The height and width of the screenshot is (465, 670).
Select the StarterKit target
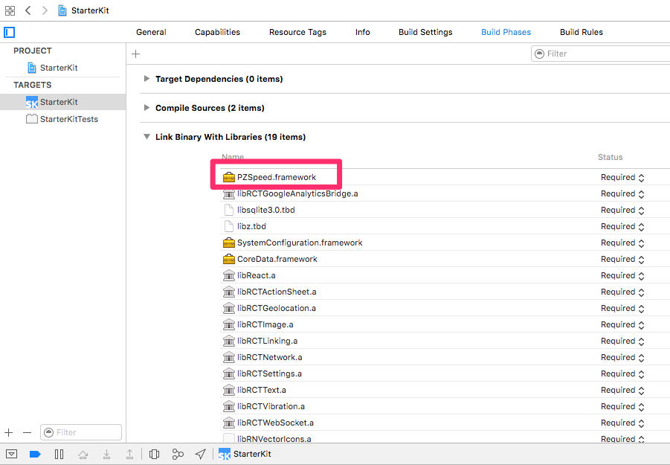62,102
